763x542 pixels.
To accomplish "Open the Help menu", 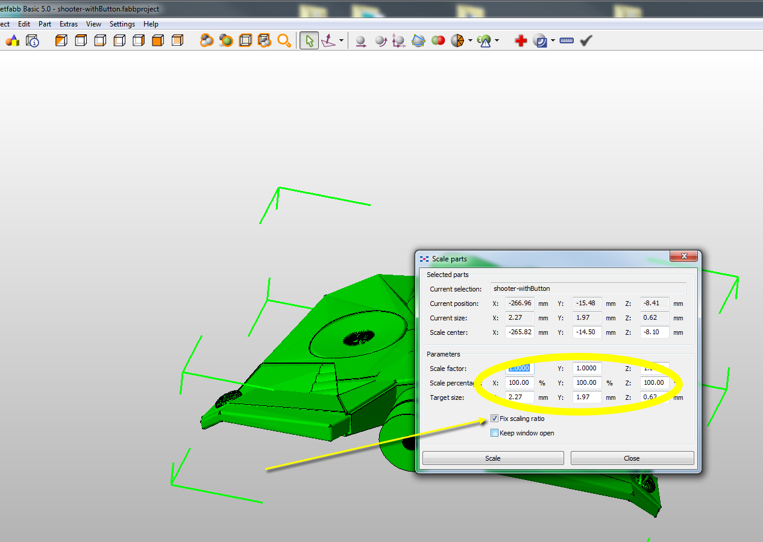I will click(x=151, y=24).
